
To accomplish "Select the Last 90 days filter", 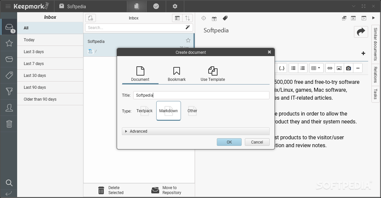I will 50,87.
